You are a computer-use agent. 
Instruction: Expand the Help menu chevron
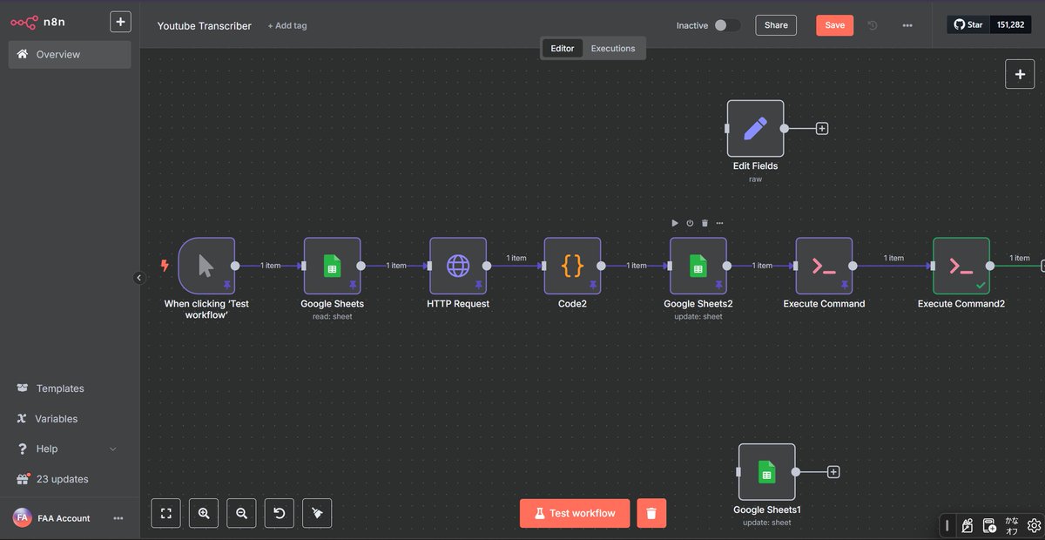[112, 449]
